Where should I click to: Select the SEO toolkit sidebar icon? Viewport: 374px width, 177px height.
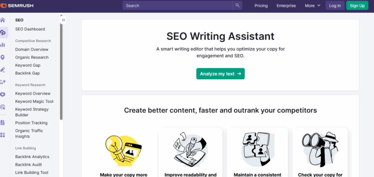coord(3,32)
